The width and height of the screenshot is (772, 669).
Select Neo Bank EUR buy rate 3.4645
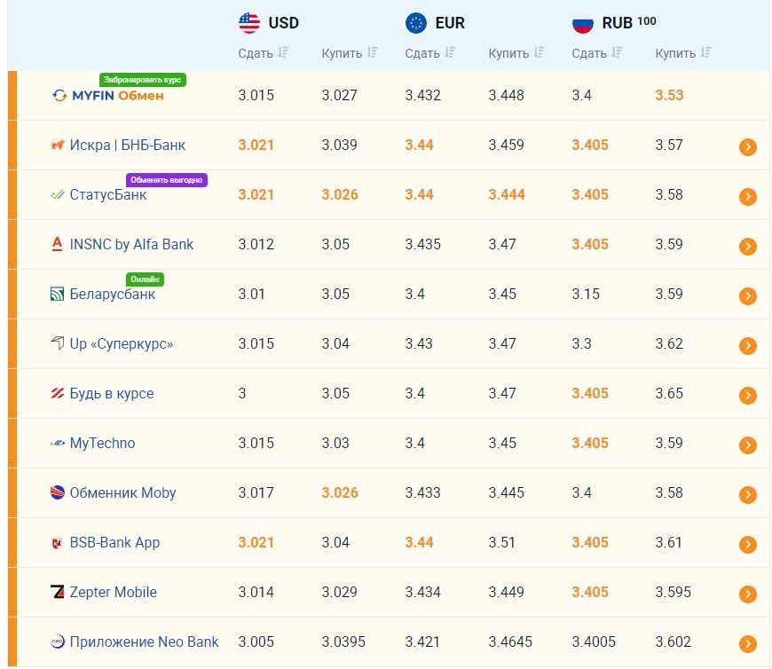pos(510,641)
